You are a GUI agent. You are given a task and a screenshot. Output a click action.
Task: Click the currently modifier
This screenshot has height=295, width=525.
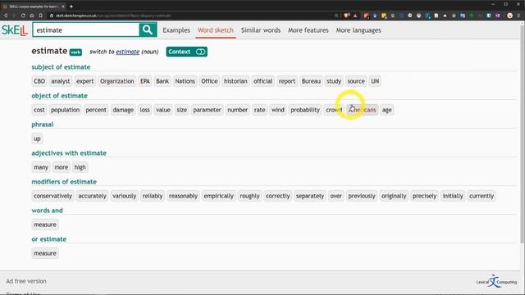(482, 196)
